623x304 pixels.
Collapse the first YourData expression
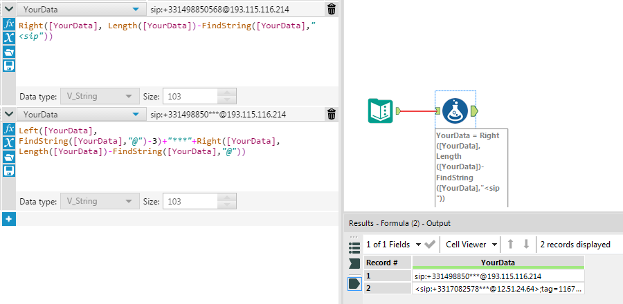[9, 9]
